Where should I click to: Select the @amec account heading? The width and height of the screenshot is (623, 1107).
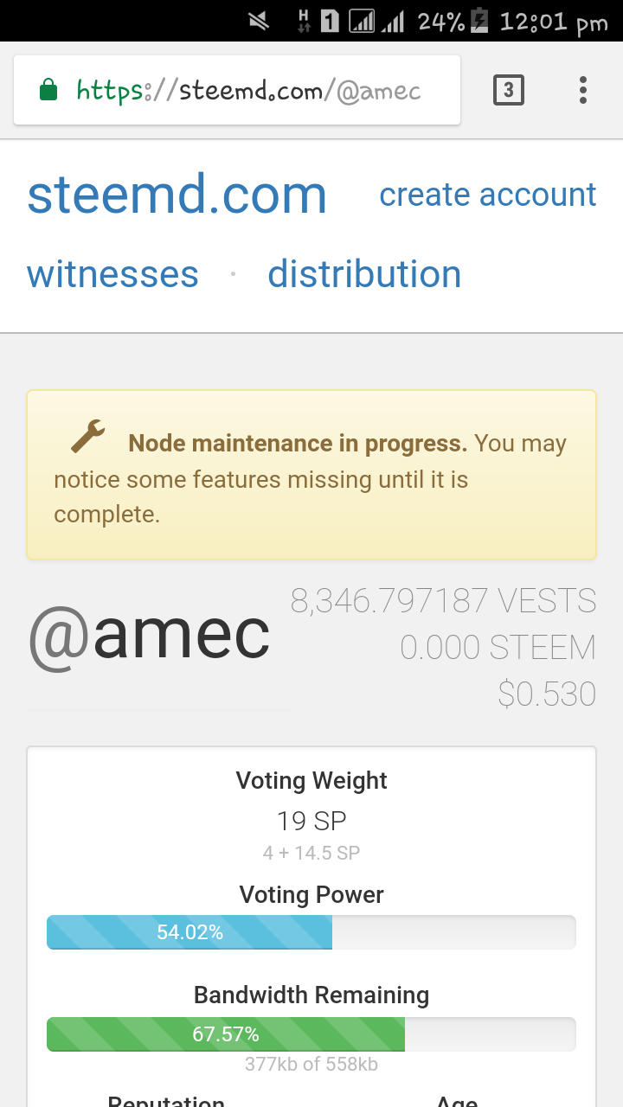pos(149,637)
